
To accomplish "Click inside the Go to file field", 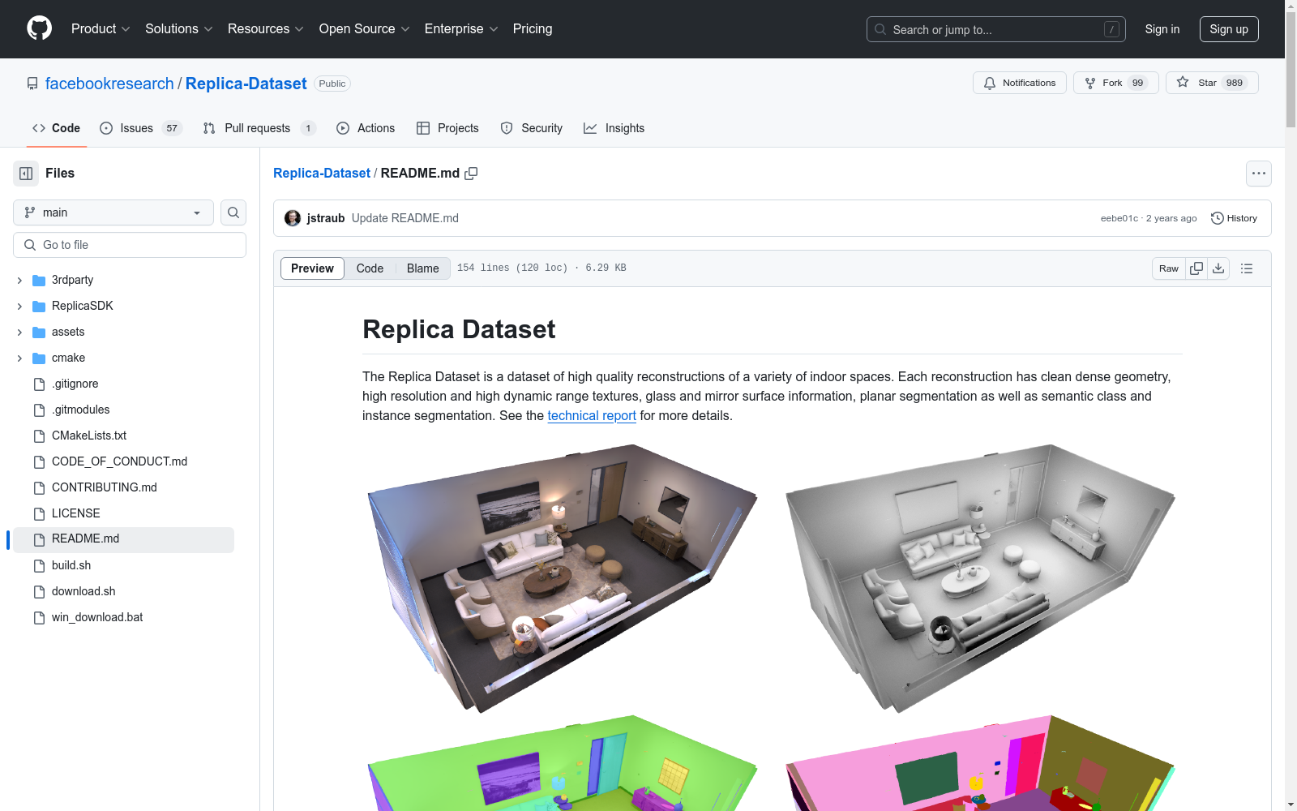I will (x=129, y=244).
